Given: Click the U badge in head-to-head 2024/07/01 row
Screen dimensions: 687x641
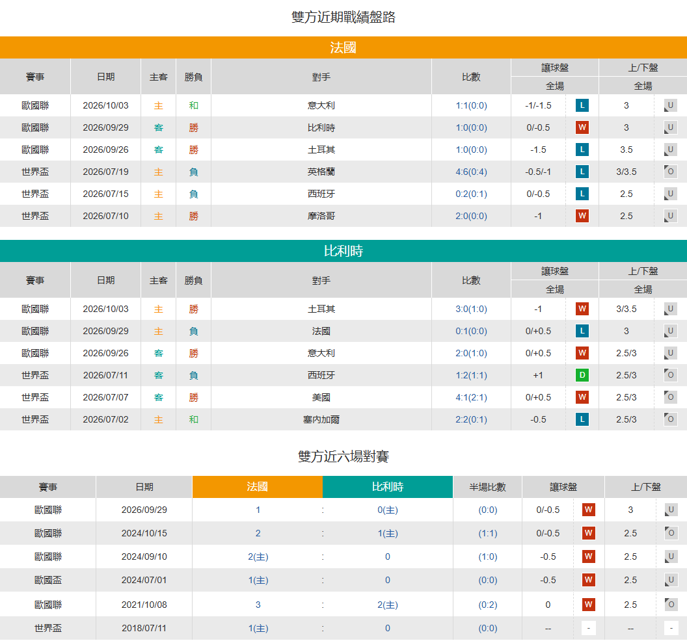Looking at the screenshot, I should click(x=671, y=580).
